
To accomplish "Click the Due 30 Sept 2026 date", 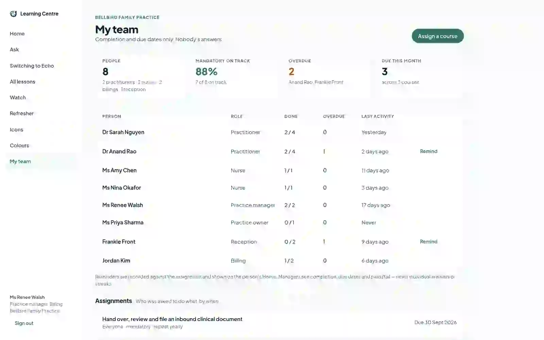I will [x=435, y=322].
